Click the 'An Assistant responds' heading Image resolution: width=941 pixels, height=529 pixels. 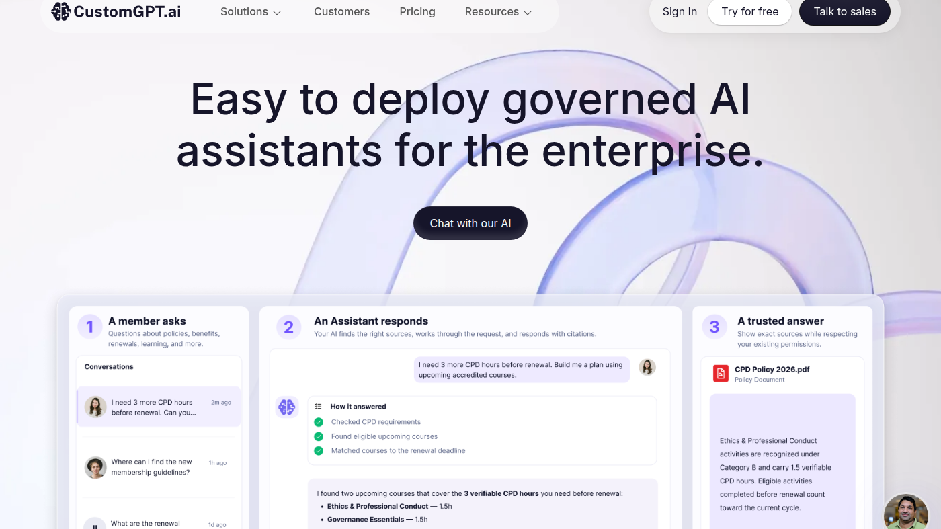click(x=371, y=321)
